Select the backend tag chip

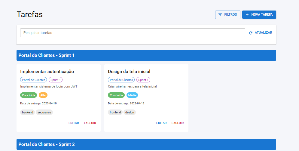tap(27, 112)
